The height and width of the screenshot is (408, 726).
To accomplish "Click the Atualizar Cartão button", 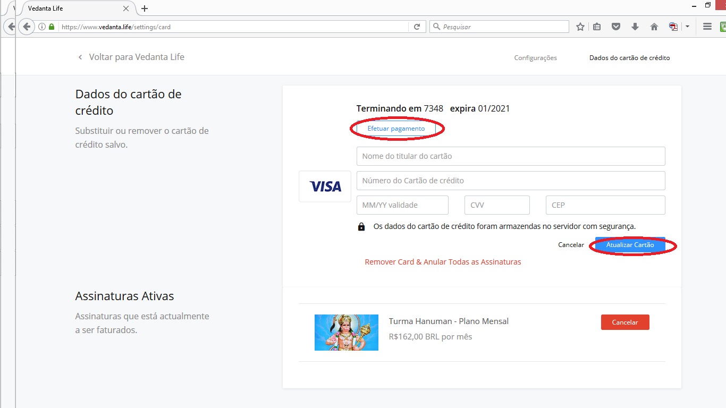I will click(x=630, y=245).
